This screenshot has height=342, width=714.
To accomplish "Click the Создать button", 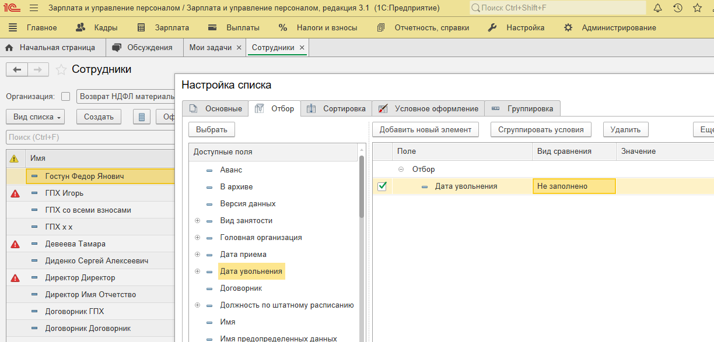I will pos(99,117).
